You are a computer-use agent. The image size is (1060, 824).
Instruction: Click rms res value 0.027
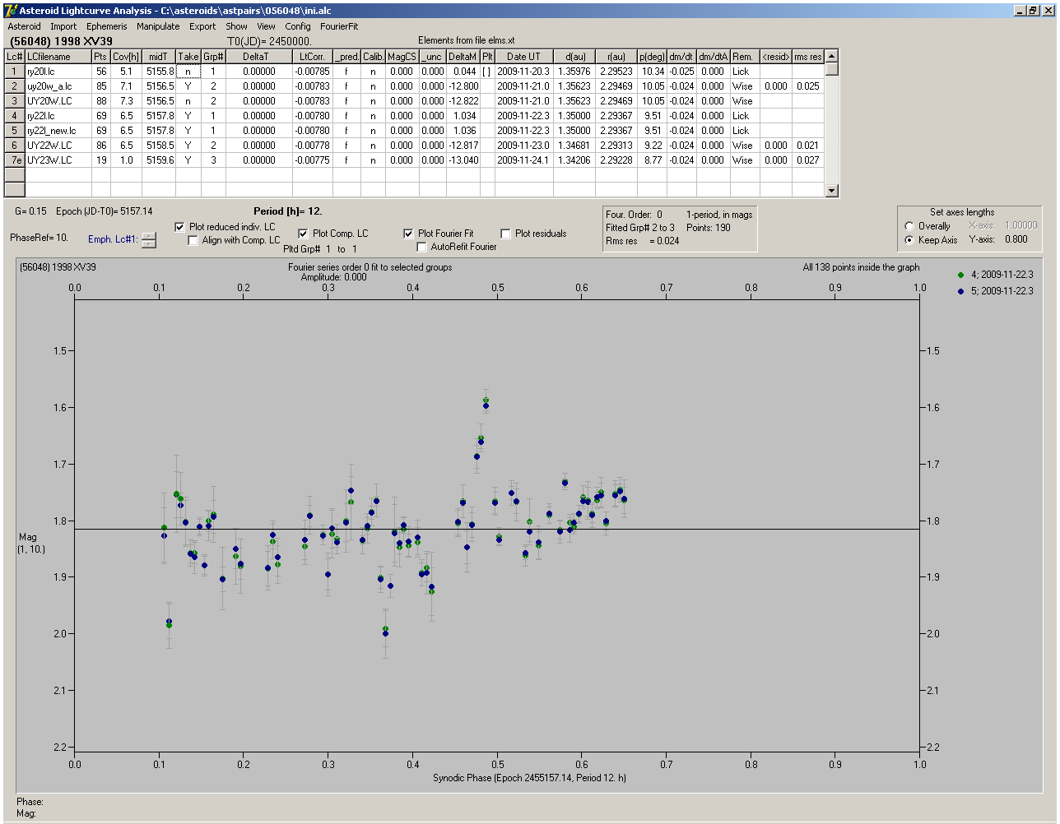(x=807, y=160)
